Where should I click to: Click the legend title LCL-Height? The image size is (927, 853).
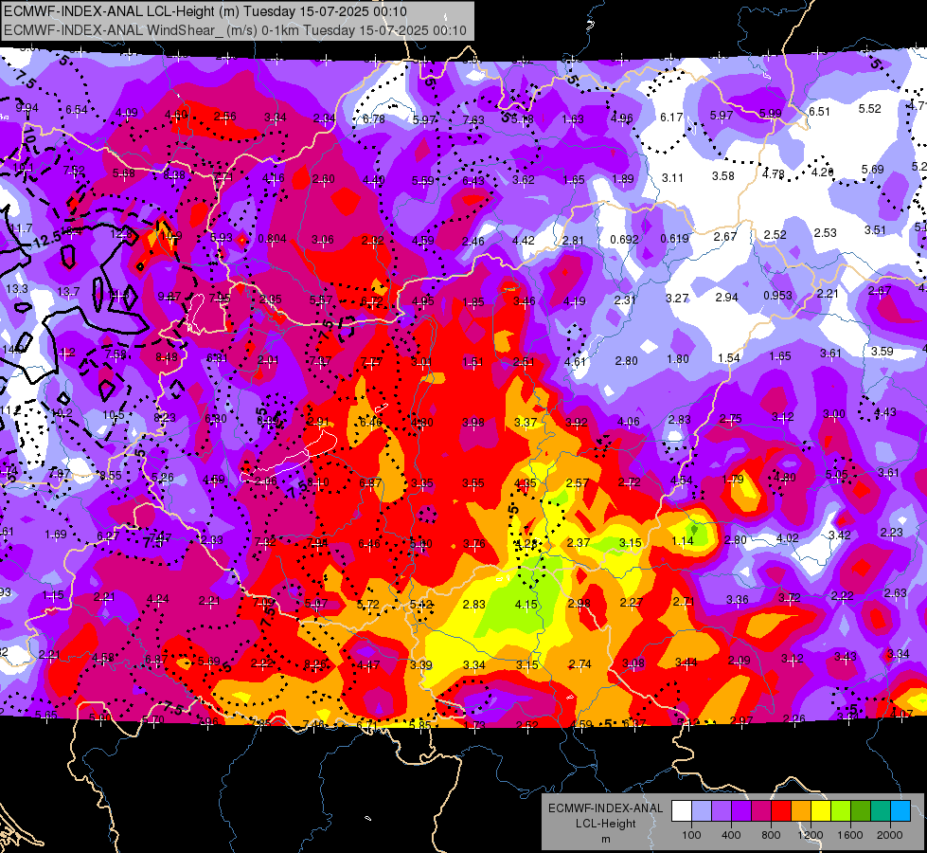[606, 824]
